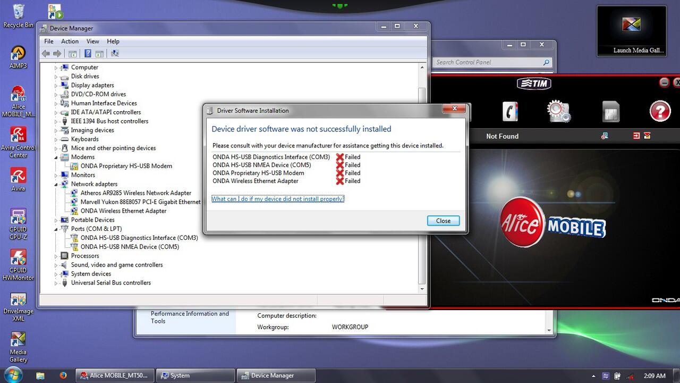Open the Help menu in Device Manager

[x=113, y=41]
